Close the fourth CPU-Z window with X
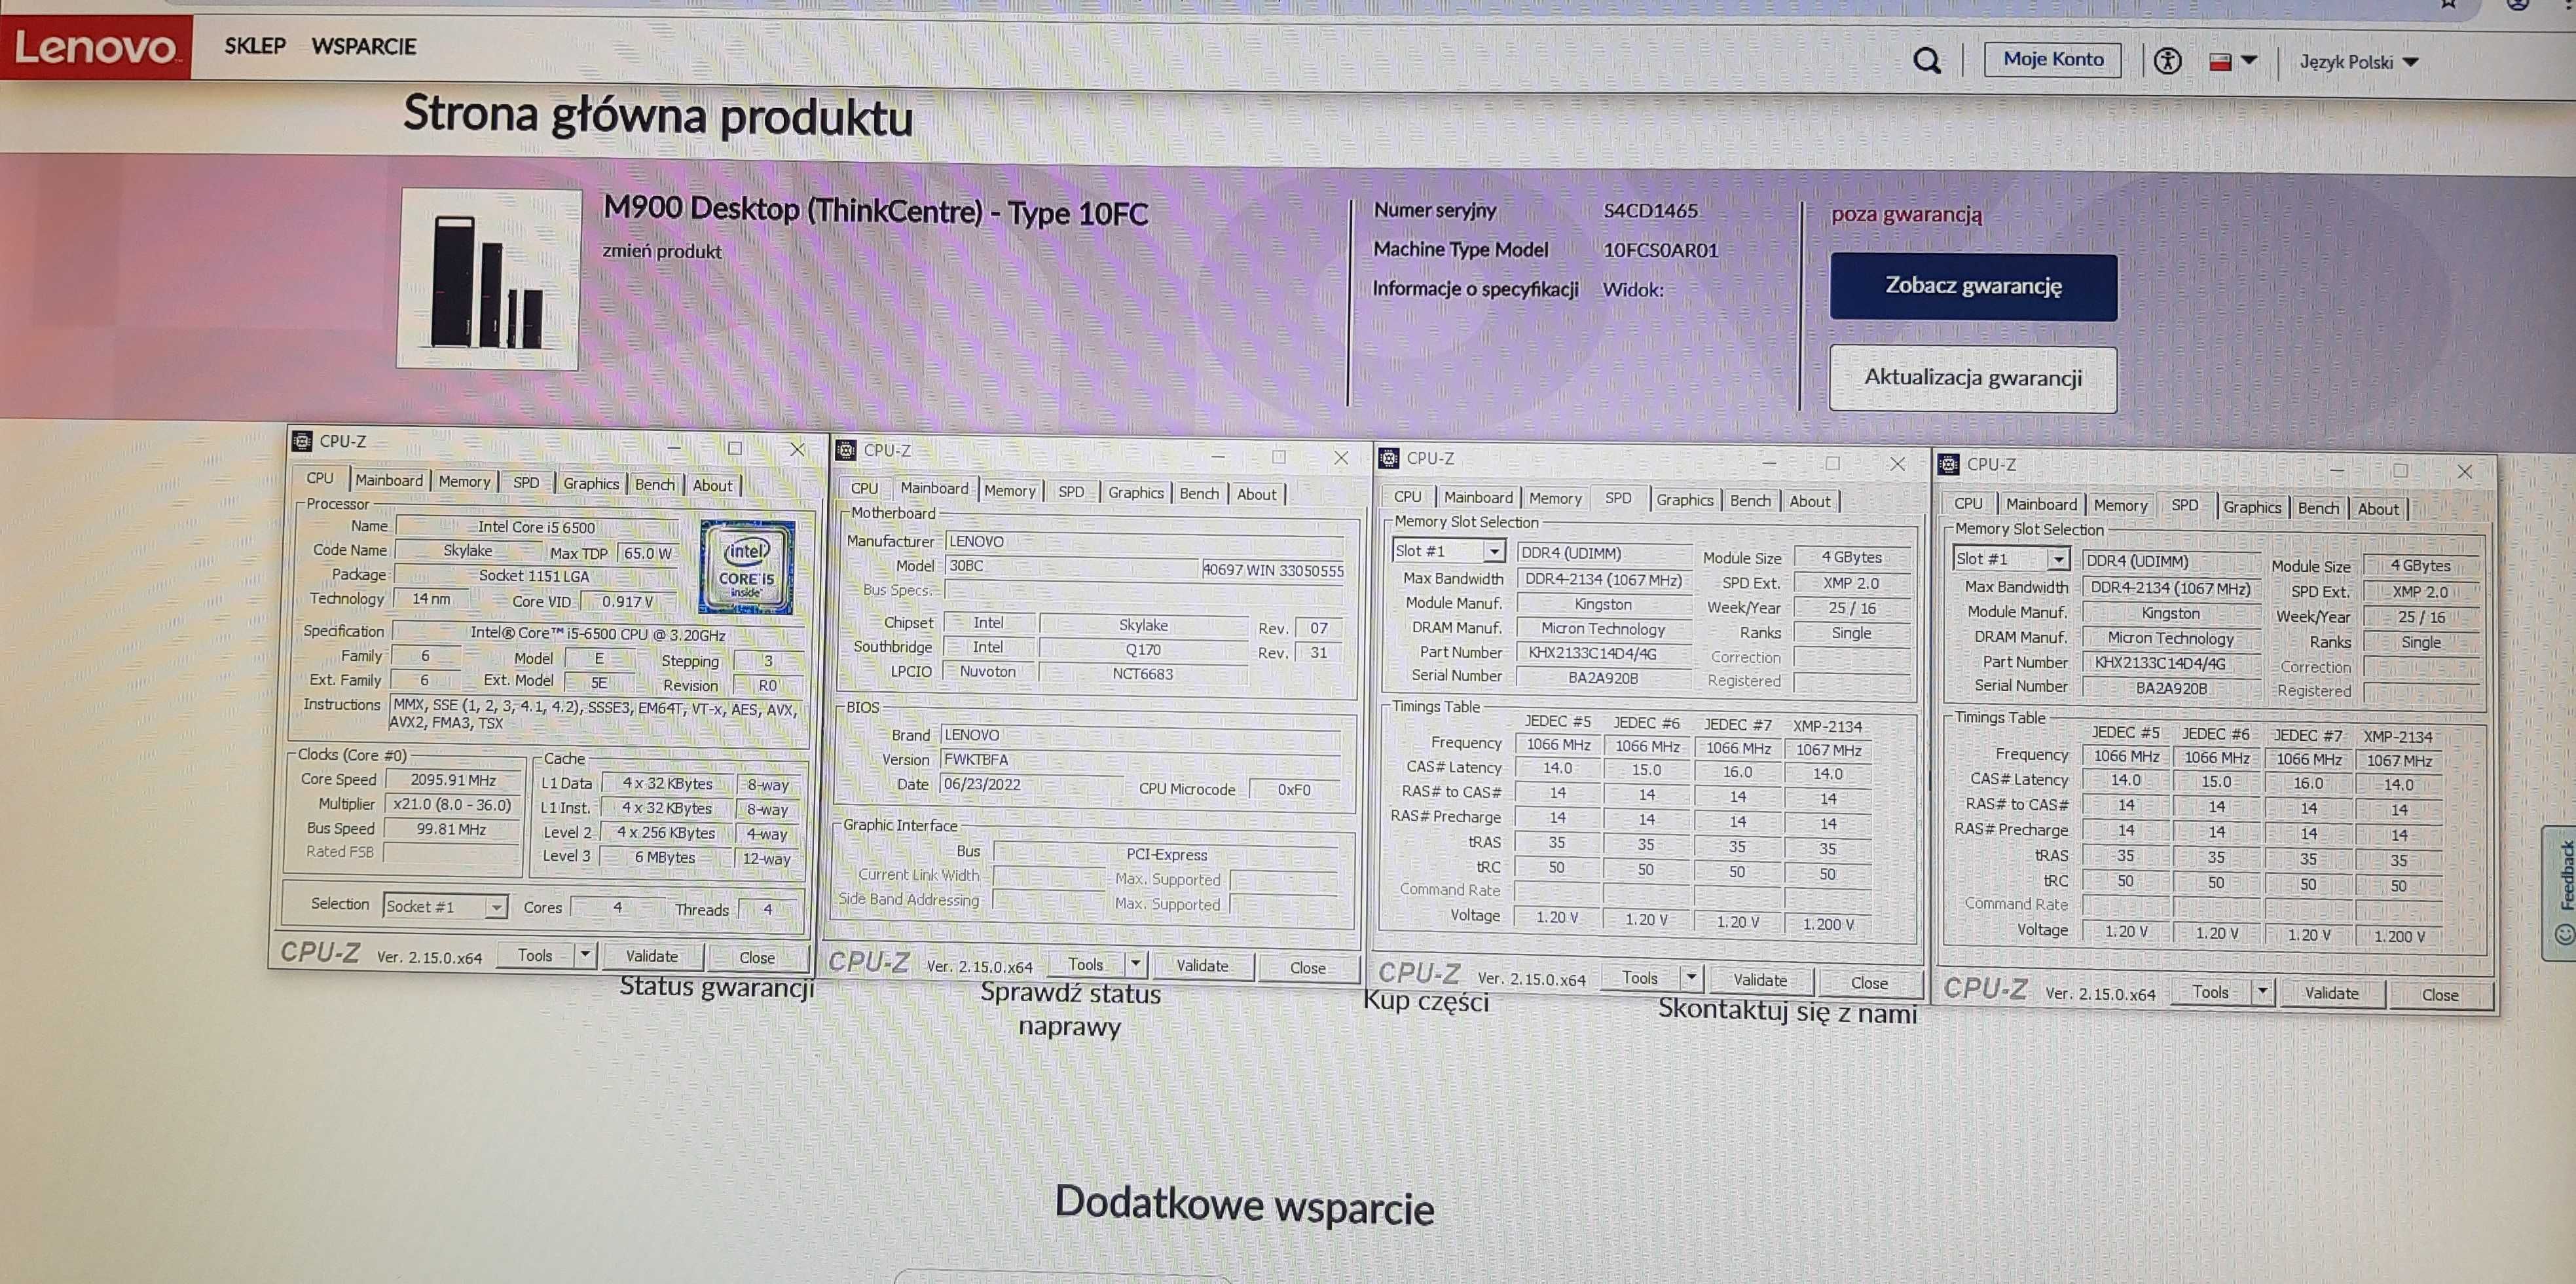The width and height of the screenshot is (2576, 1284). [2464, 472]
